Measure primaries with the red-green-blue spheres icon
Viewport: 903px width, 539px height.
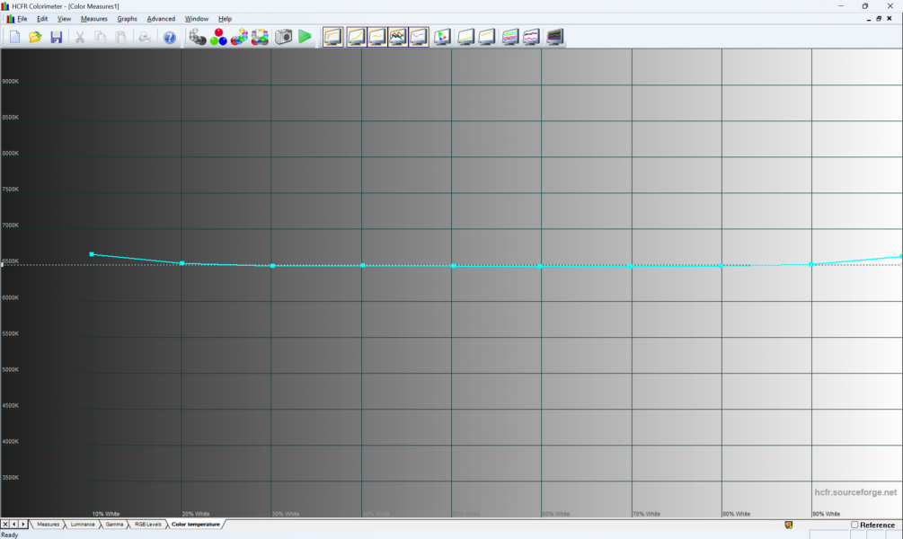click(218, 37)
